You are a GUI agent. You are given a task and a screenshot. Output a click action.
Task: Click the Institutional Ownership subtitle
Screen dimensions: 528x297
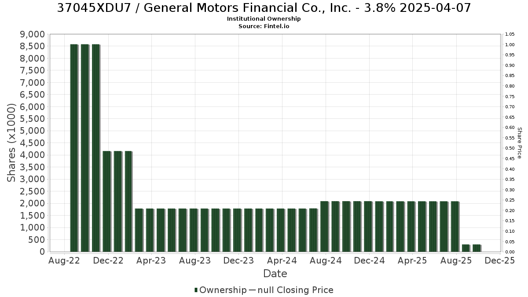point(264,19)
